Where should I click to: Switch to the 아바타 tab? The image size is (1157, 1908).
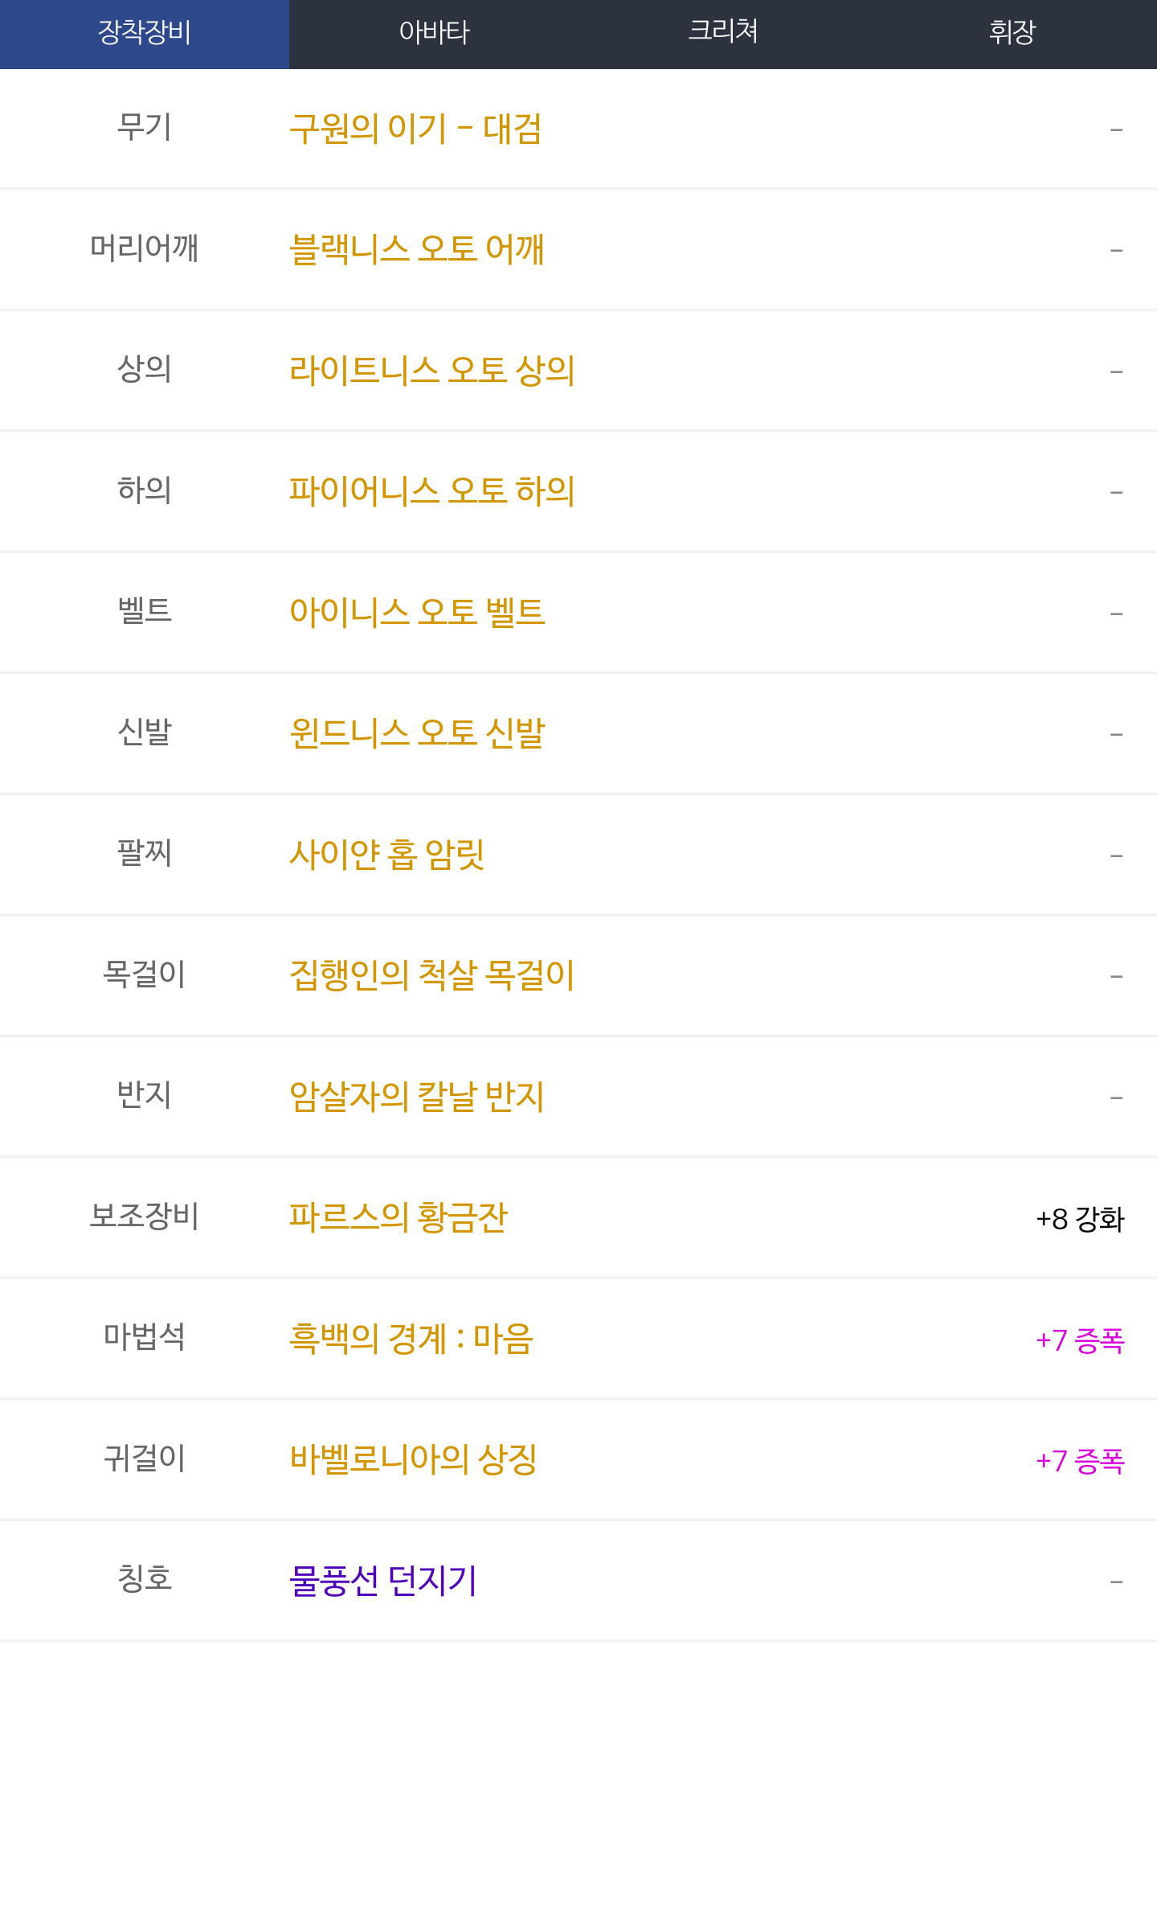click(434, 33)
